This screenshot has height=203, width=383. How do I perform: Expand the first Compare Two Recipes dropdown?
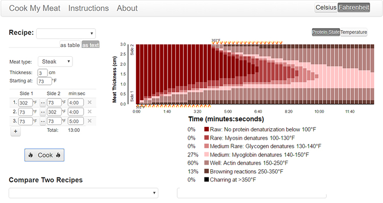click(x=83, y=193)
